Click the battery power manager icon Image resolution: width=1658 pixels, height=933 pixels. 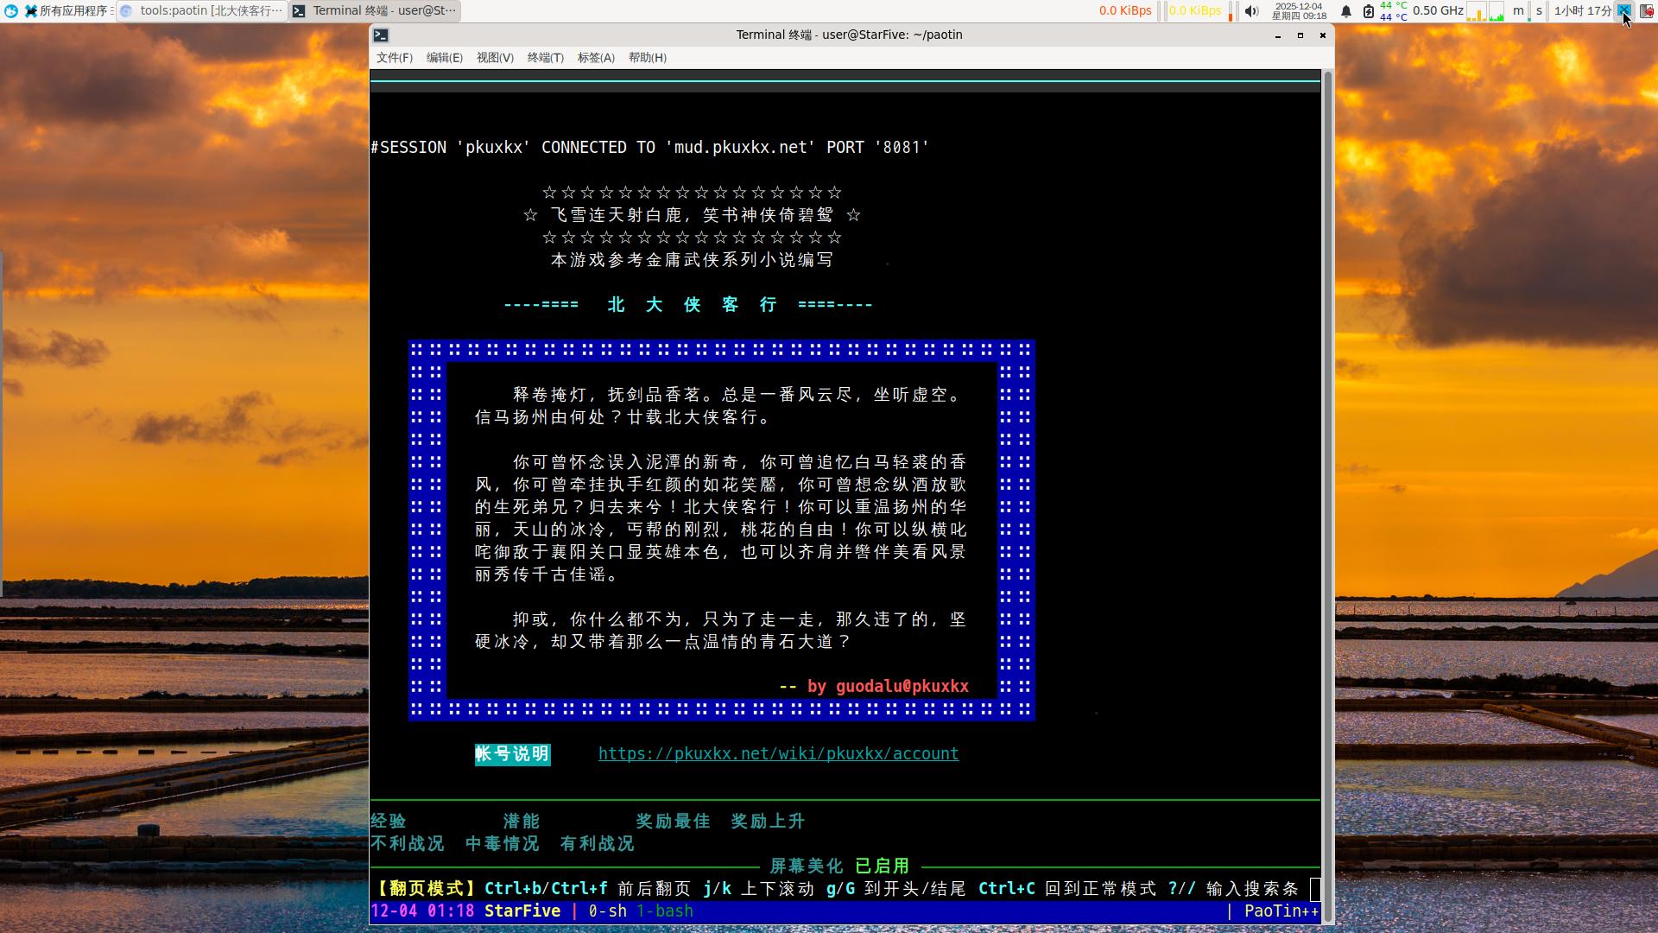click(1368, 11)
